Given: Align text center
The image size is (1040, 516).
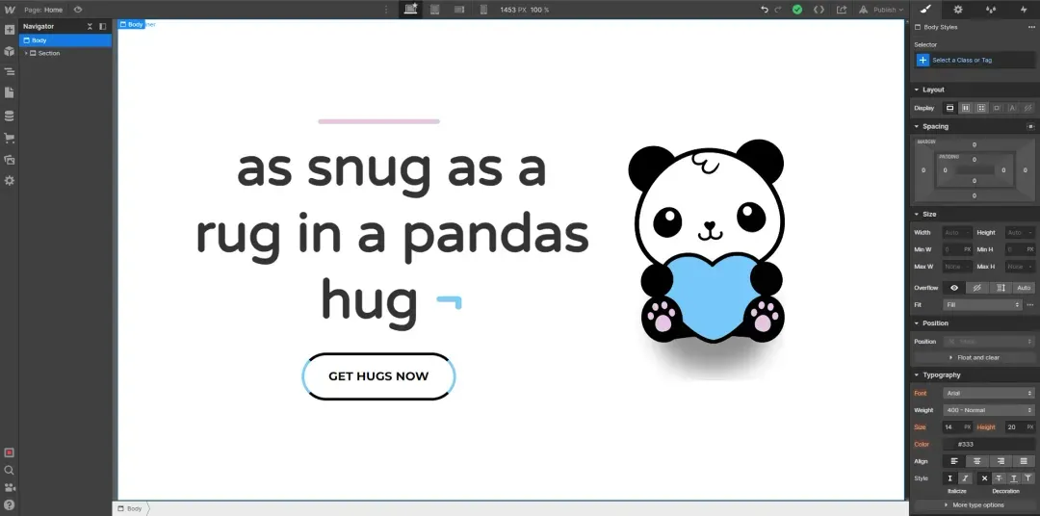Looking at the screenshot, I should click(x=977, y=461).
